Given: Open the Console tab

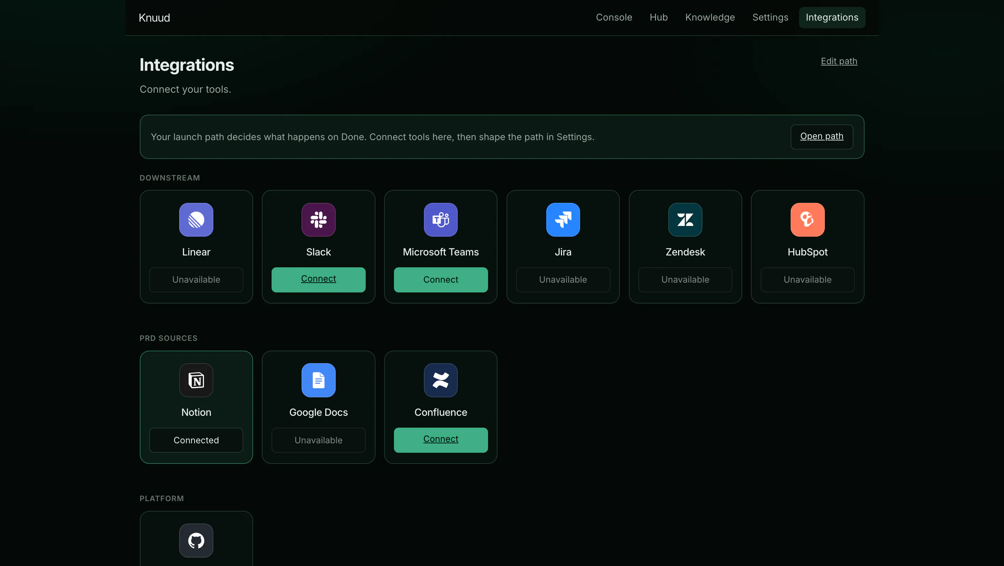Looking at the screenshot, I should click(x=614, y=17).
